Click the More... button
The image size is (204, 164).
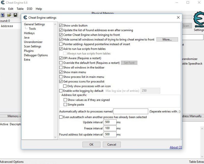(x=167, y=40)
